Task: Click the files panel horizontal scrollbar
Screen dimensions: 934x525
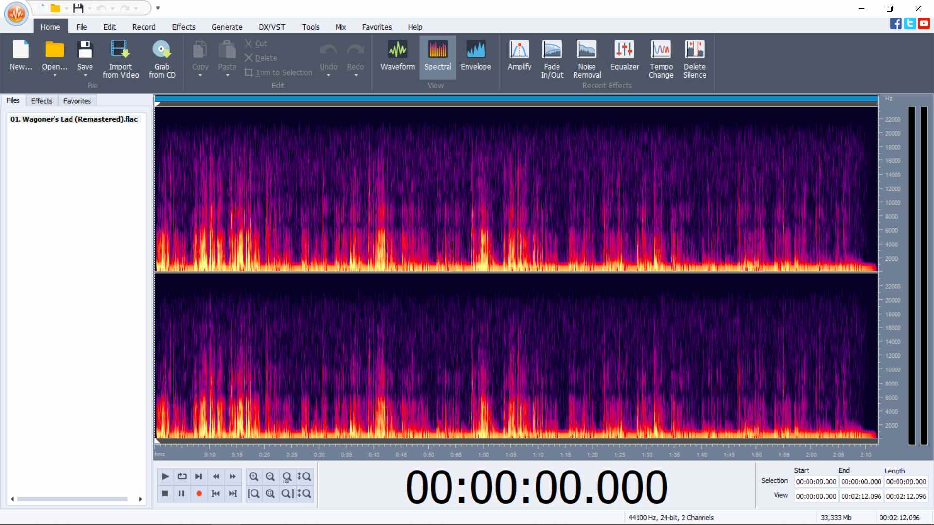Action: pyautogui.click(x=73, y=499)
